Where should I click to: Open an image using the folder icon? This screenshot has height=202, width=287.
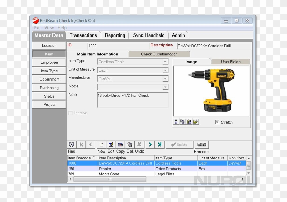pyautogui.click(x=195, y=121)
